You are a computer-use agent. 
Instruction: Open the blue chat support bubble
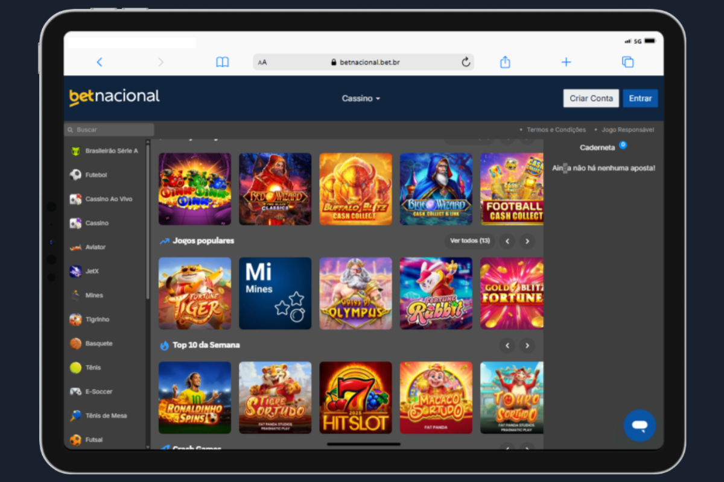pos(640,425)
